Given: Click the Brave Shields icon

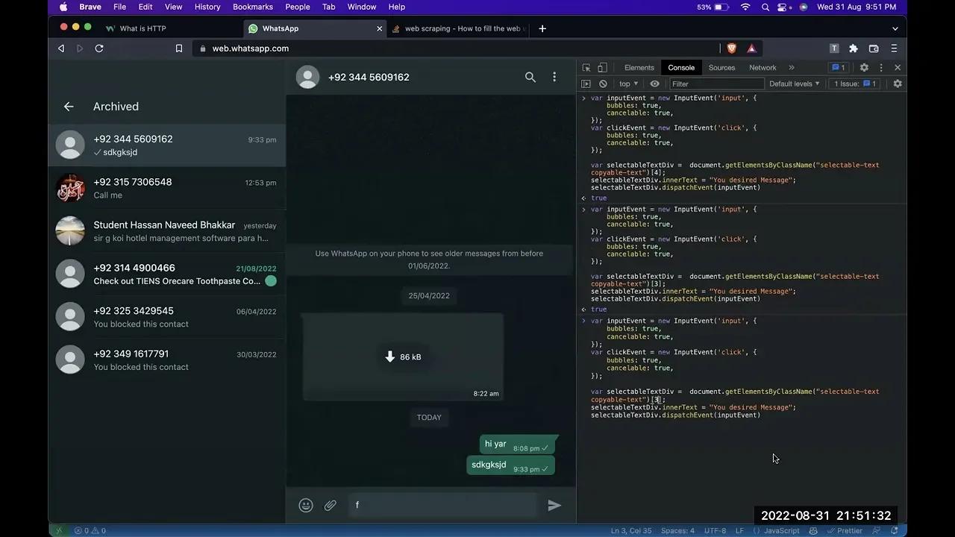Looking at the screenshot, I should [731, 48].
